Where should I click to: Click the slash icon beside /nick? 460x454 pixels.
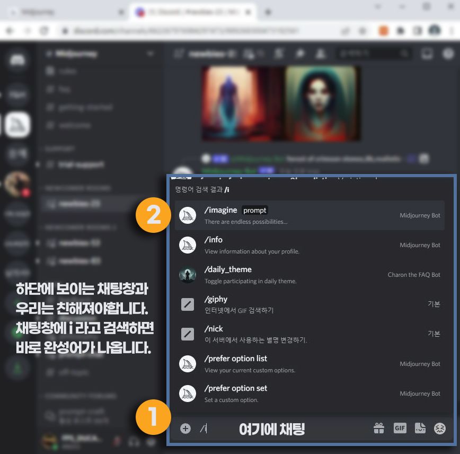click(x=188, y=334)
